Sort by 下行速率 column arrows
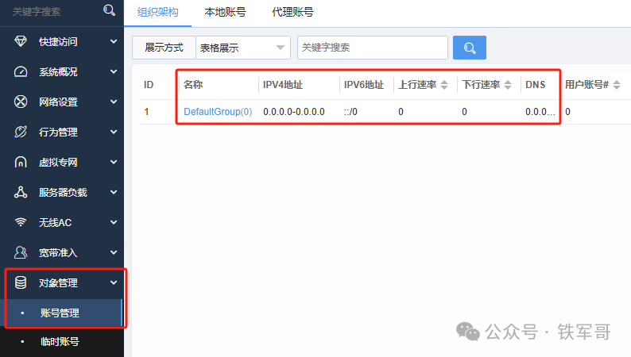The height and width of the screenshot is (357, 631). (508, 85)
